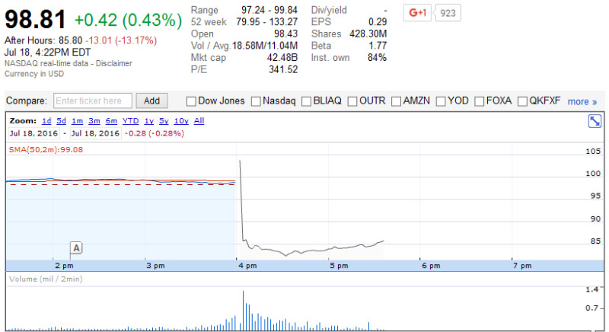Enable BLIAQ comparison checkbox
Screen dimensions: 609x332
tap(306, 101)
